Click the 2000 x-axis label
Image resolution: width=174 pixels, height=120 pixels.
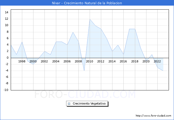pyautogui.click(x=33, y=61)
